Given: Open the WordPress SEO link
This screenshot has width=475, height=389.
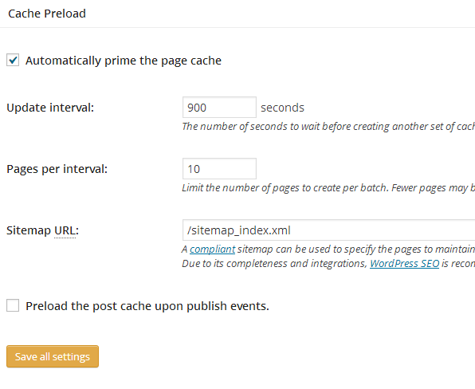Looking at the screenshot, I should [x=404, y=264].
